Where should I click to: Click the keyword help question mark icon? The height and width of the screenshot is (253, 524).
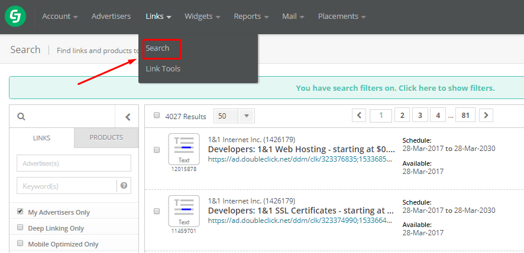(x=124, y=186)
